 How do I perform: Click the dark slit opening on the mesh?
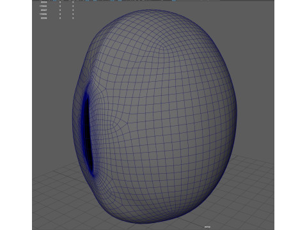[88, 134]
